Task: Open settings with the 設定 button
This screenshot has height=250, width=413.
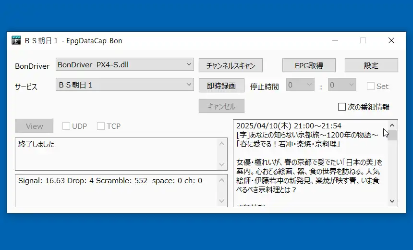Action: pos(371,65)
